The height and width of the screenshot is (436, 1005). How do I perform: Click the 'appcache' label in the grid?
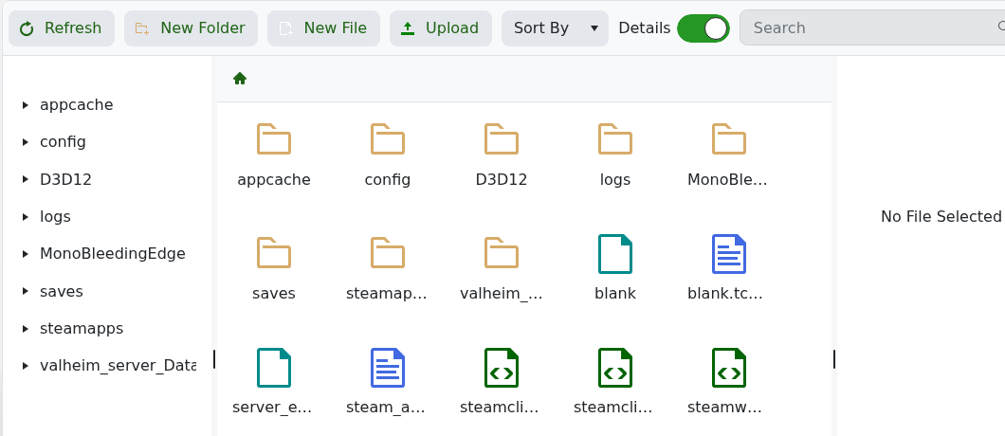point(274,179)
